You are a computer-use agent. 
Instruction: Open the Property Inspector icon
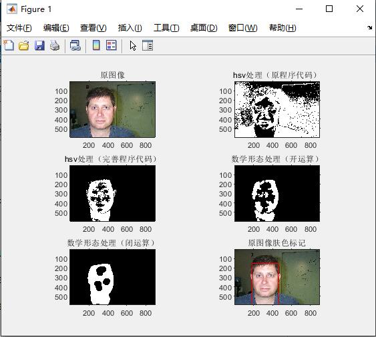[x=148, y=45]
